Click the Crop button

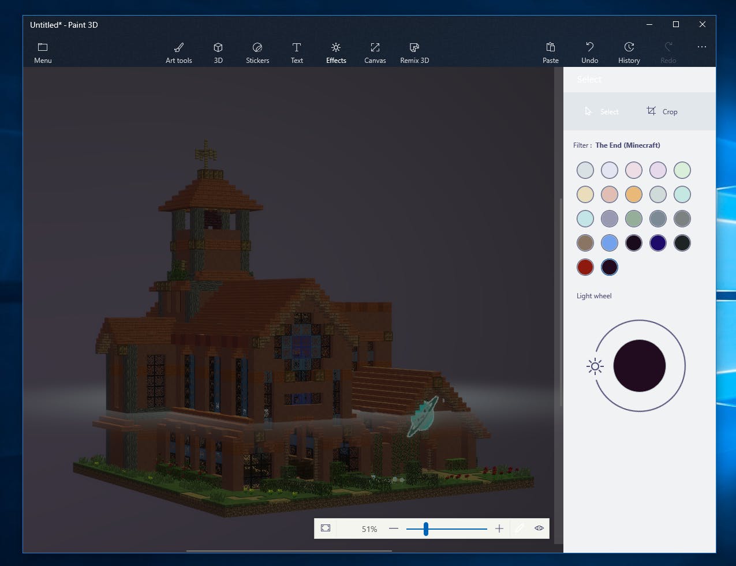[662, 111]
